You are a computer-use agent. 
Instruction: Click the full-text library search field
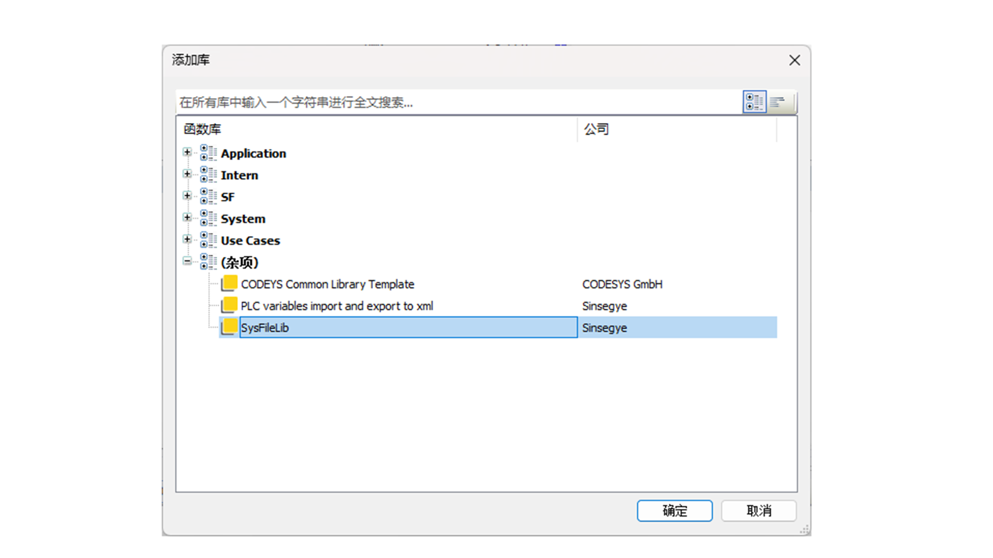tap(459, 102)
